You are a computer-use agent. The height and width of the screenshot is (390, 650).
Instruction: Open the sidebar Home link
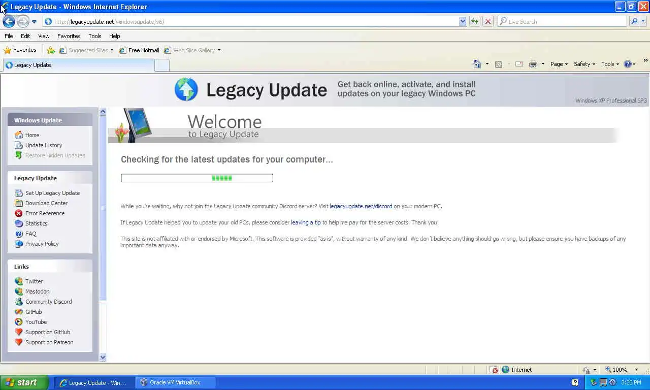32,135
